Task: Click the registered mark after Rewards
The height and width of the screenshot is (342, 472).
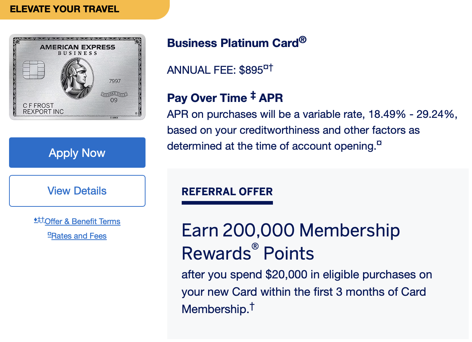Action: pos(255,247)
